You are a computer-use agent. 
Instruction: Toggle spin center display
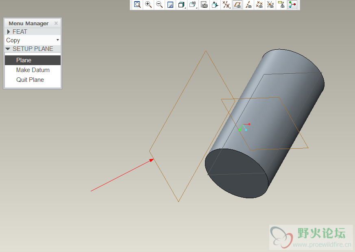coord(292,4)
